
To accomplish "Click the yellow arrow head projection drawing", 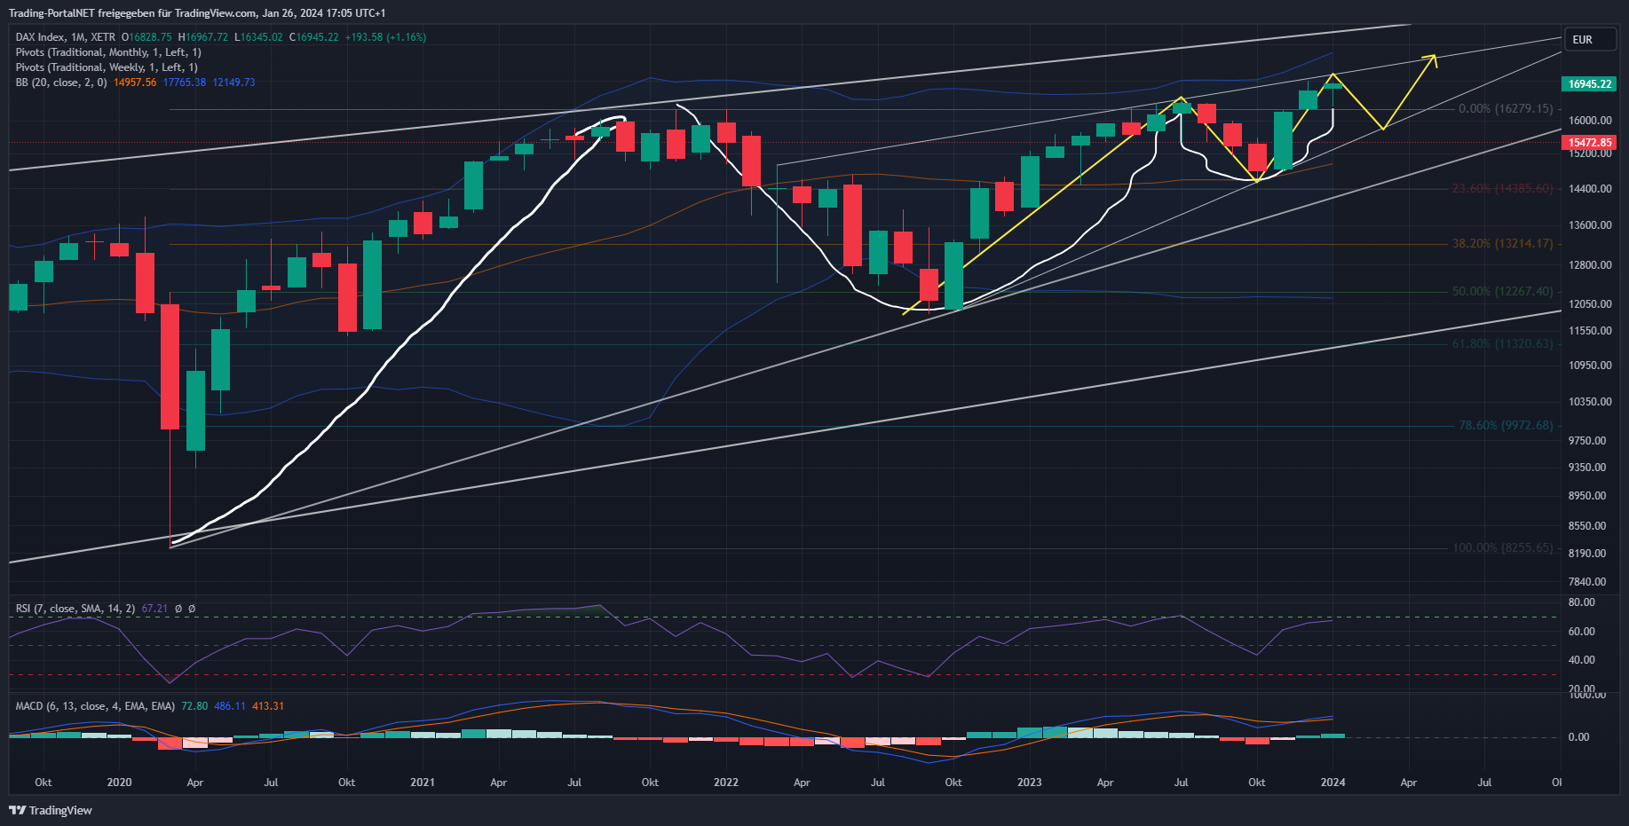I will click(x=1431, y=59).
